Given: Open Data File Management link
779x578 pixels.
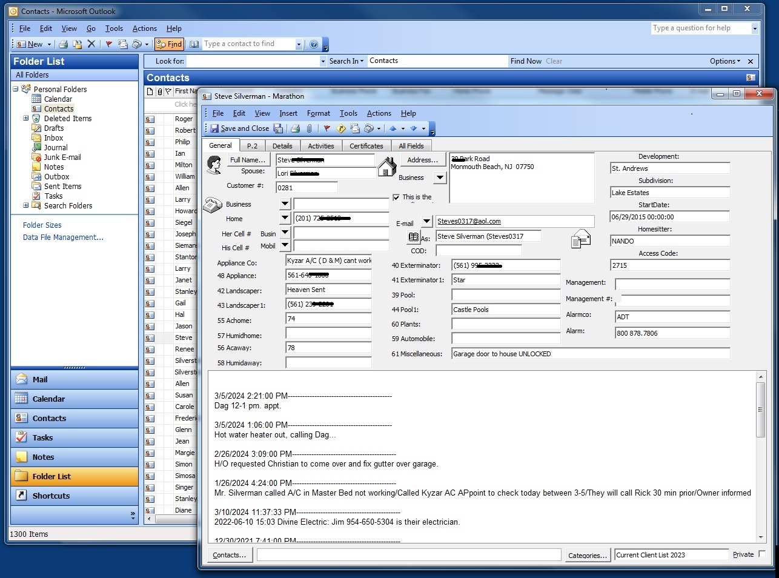Looking at the screenshot, I should click(63, 238).
